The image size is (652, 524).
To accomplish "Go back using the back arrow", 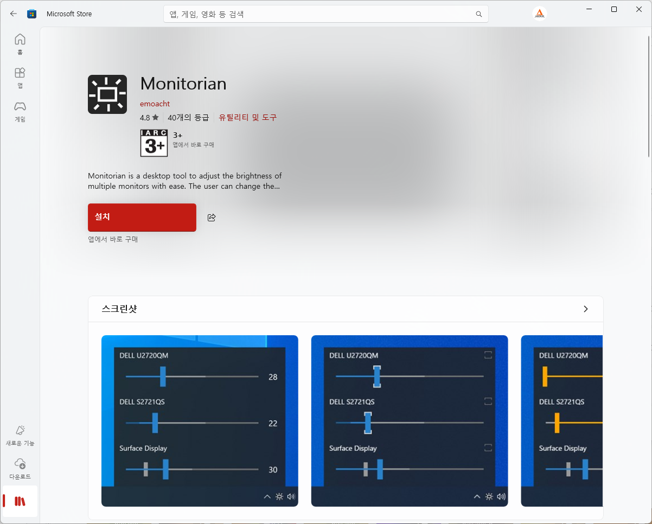I will point(14,14).
